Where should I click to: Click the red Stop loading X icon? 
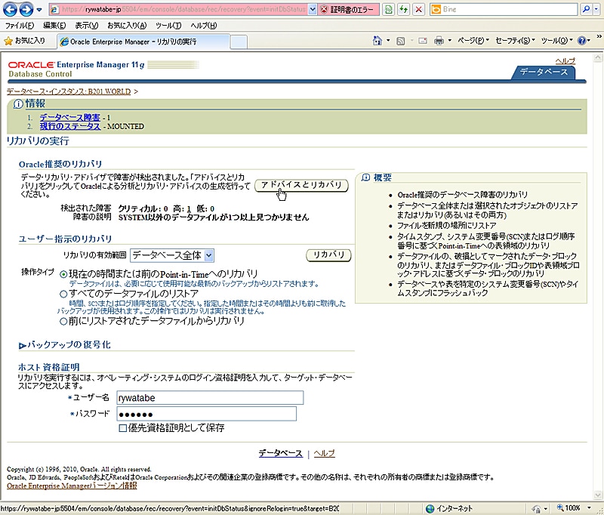pyautogui.click(x=419, y=9)
